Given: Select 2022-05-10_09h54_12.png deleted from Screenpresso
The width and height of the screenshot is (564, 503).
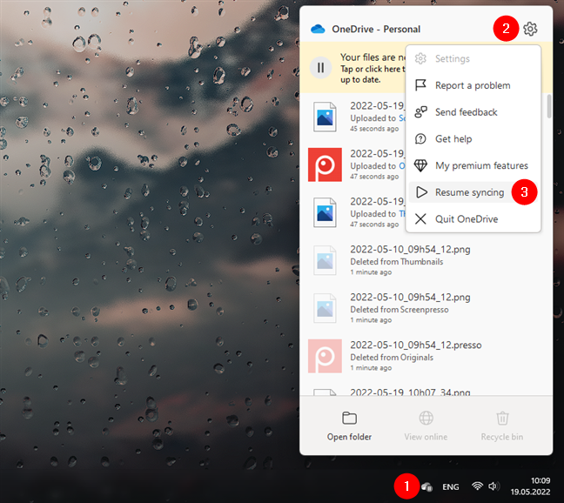Looking at the screenshot, I should (x=425, y=308).
